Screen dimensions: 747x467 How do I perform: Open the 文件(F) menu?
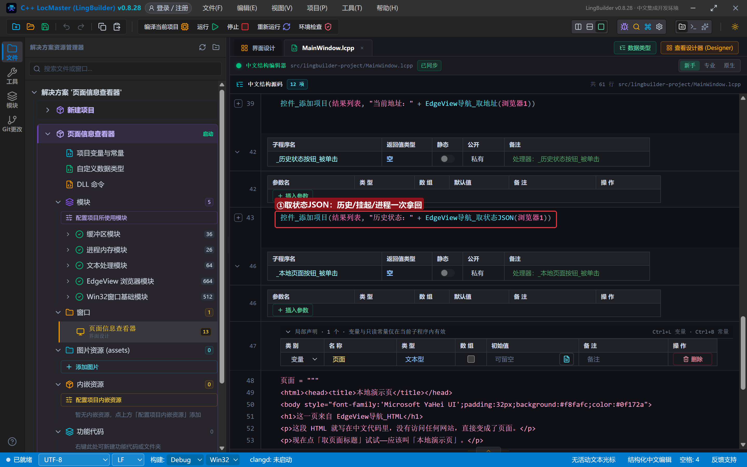point(212,8)
